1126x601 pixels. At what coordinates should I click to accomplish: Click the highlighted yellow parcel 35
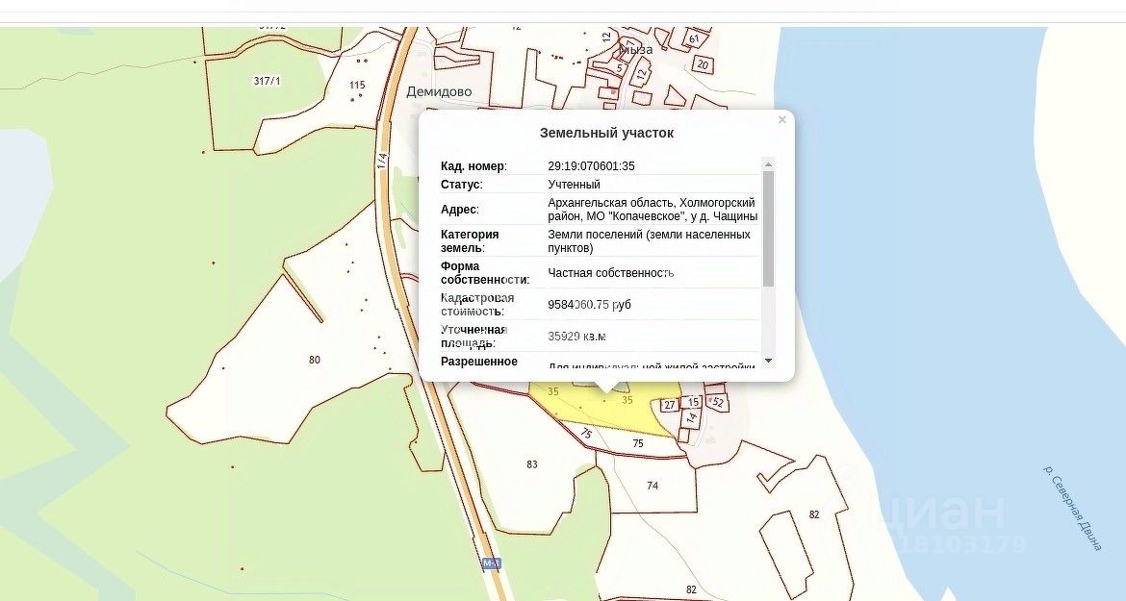tap(607, 411)
